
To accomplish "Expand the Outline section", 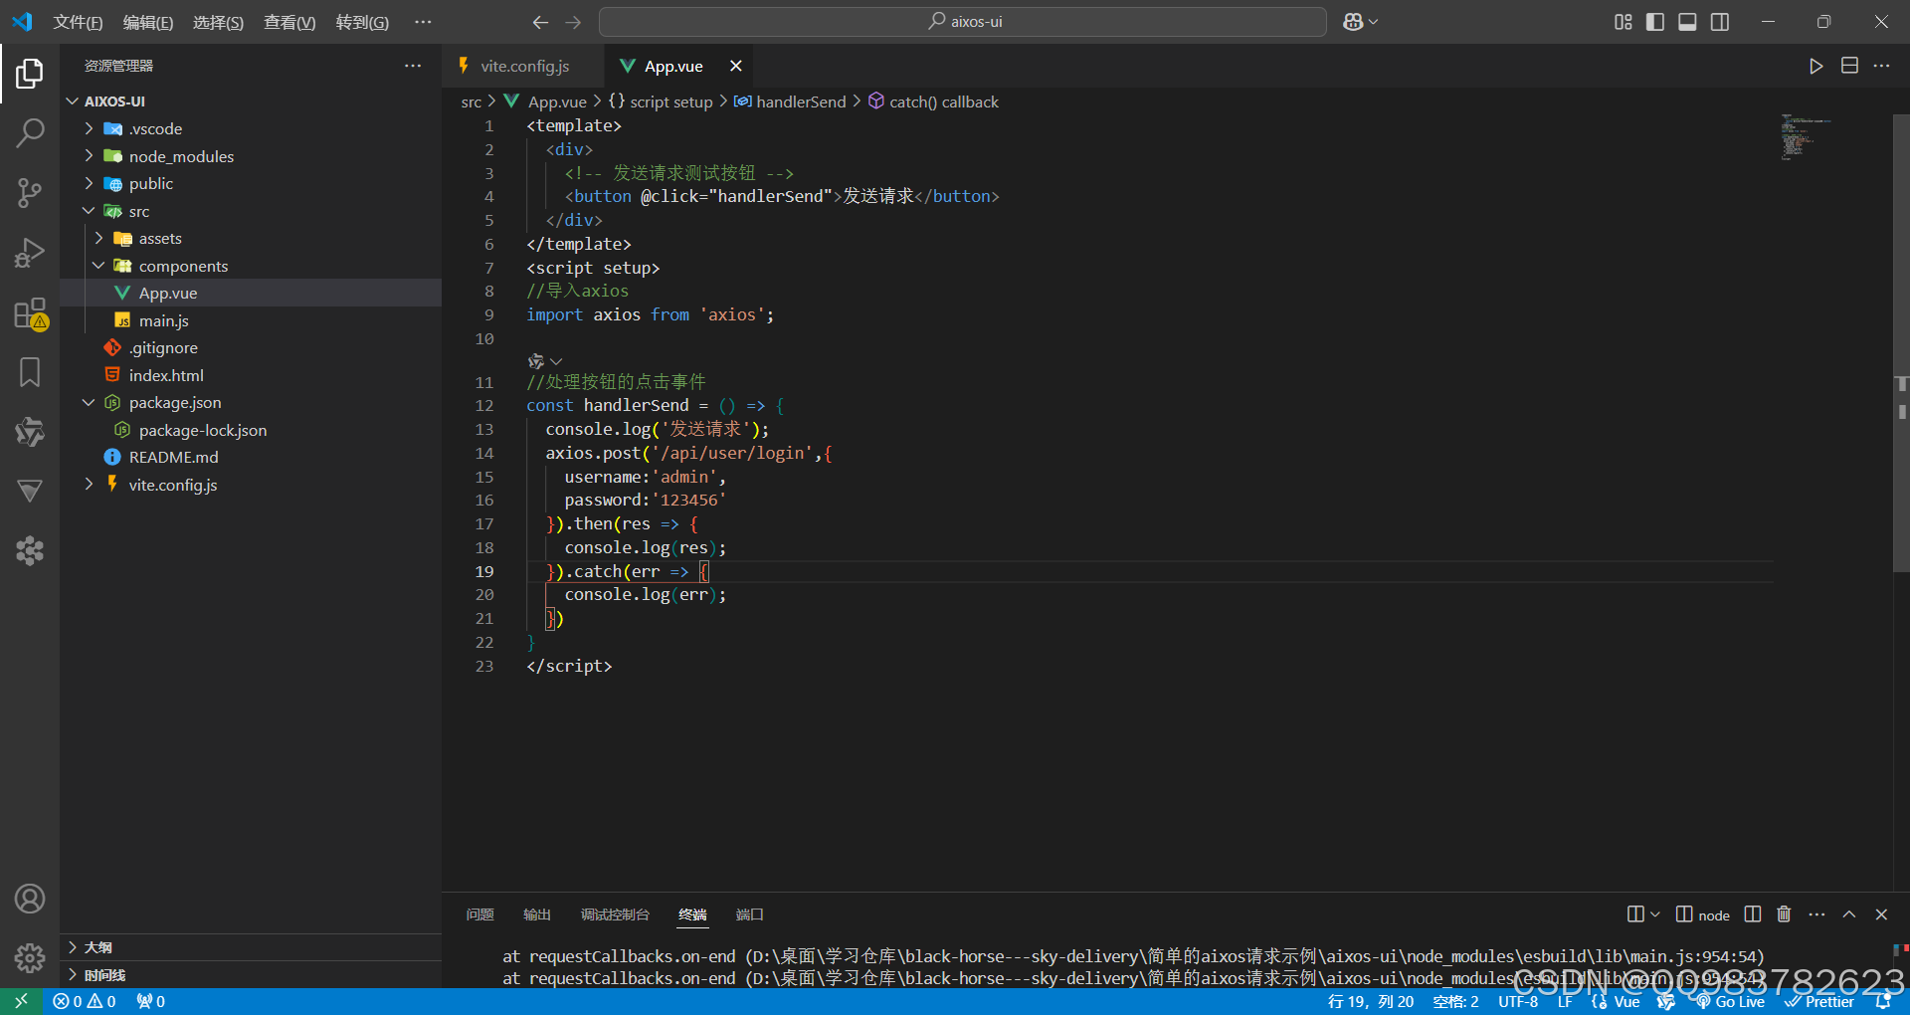I will 251,947.
